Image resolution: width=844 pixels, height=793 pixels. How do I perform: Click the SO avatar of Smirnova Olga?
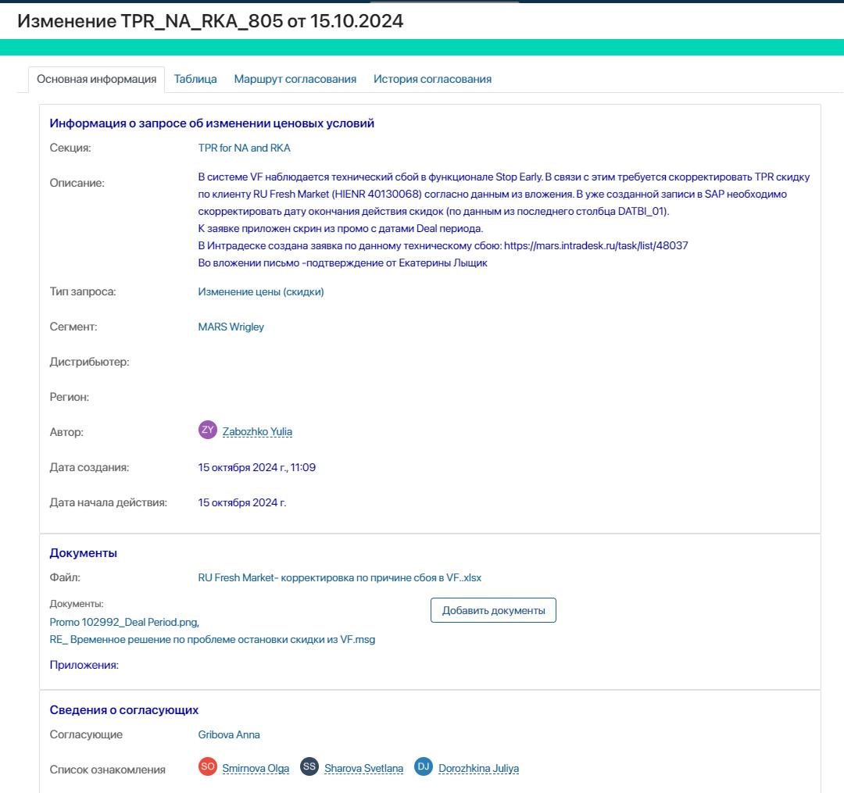point(208,766)
